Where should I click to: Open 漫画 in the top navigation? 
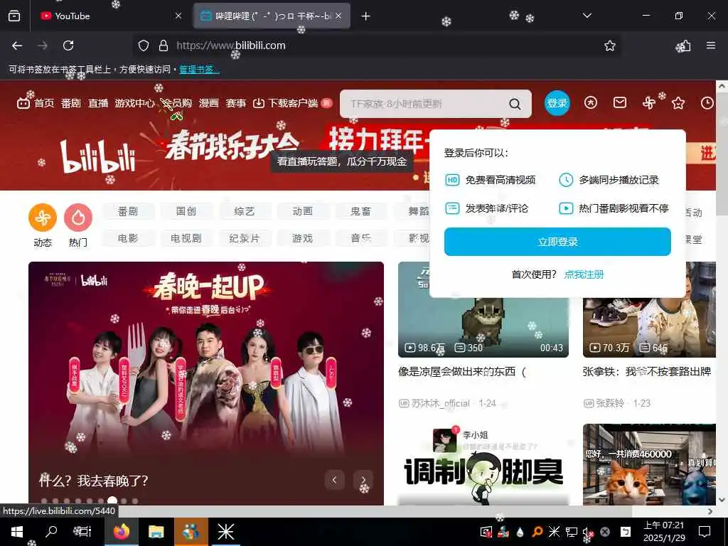(209, 103)
